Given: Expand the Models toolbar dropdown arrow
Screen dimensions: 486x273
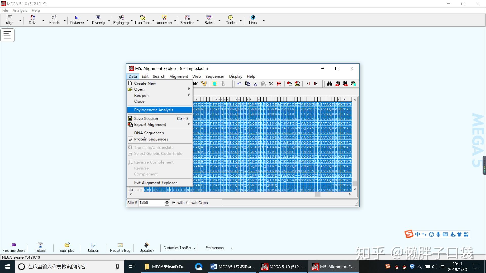Looking at the screenshot, I should (65, 21).
